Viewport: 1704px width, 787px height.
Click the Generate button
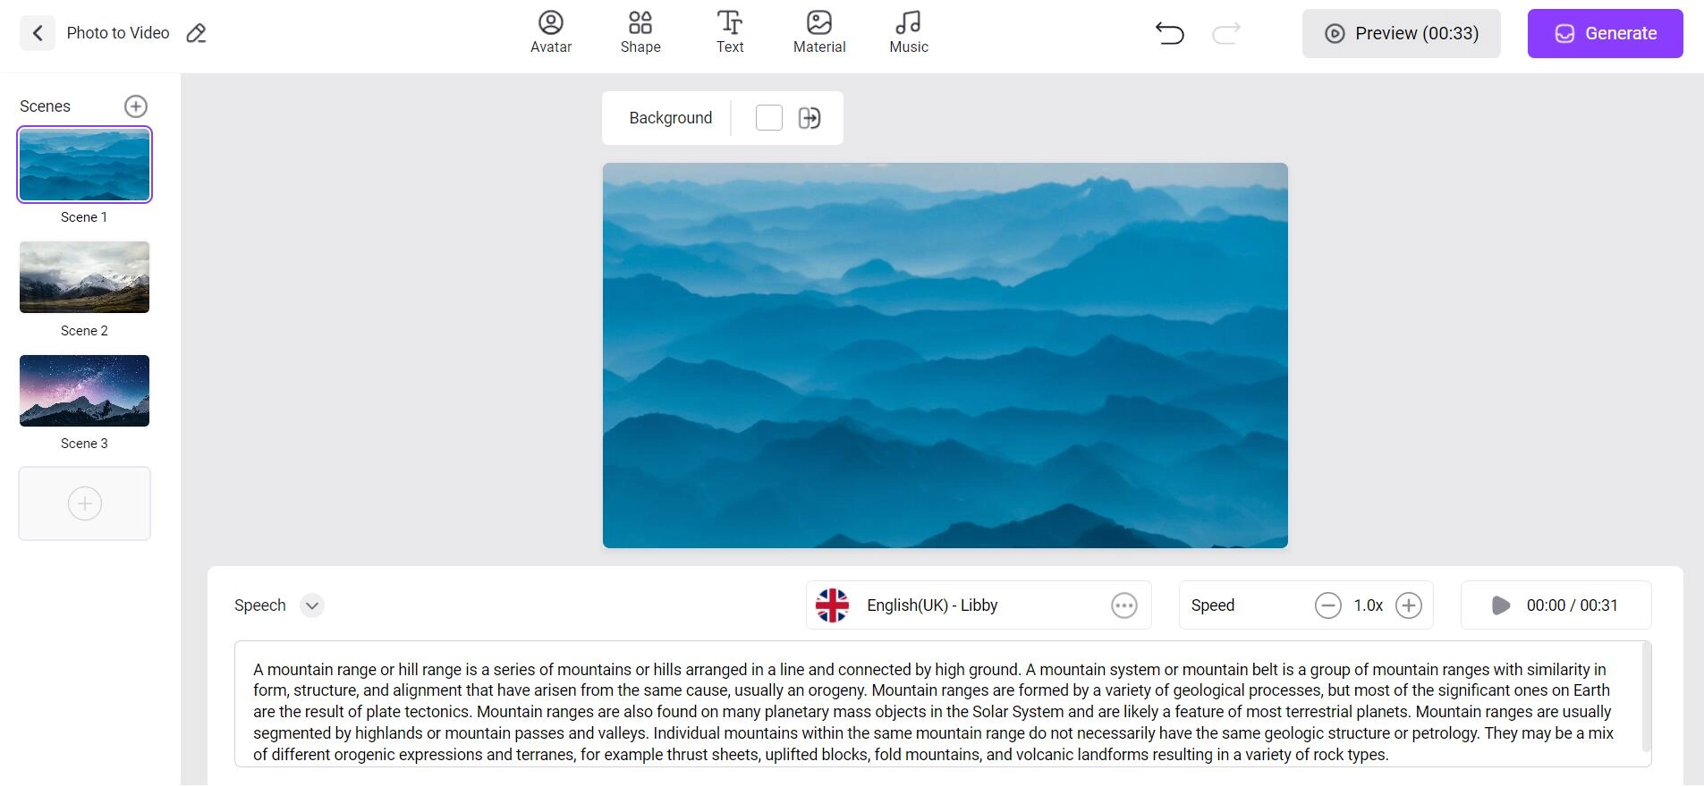coord(1606,34)
